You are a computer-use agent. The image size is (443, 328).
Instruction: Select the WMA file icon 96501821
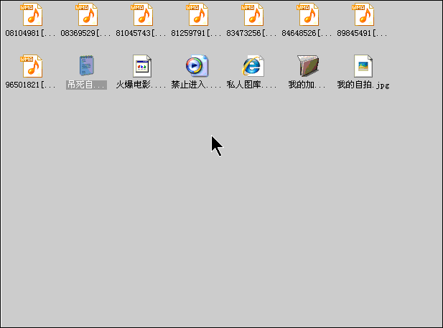[32, 66]
